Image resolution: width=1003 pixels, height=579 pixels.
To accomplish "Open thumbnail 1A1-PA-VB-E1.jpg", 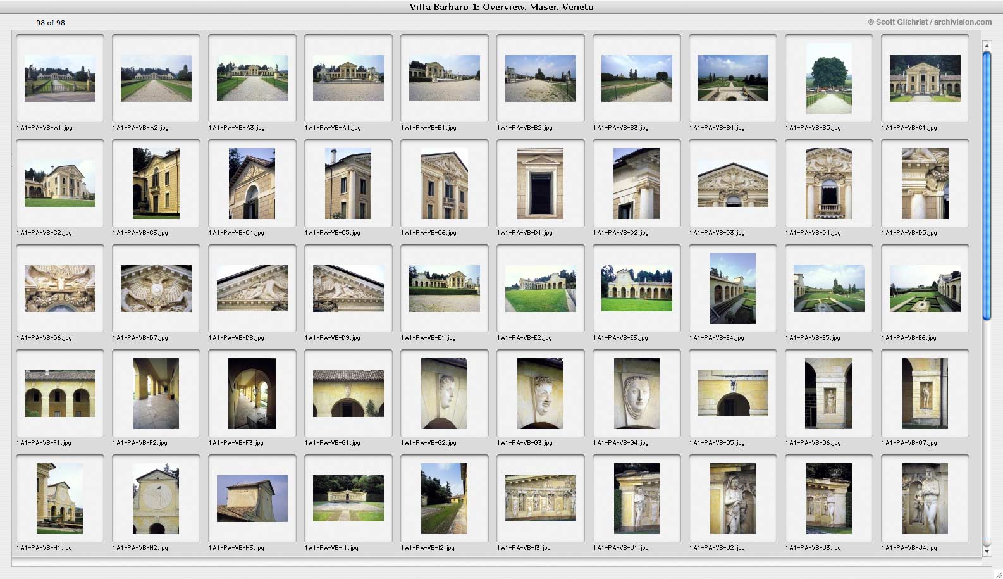I will 445,289.
